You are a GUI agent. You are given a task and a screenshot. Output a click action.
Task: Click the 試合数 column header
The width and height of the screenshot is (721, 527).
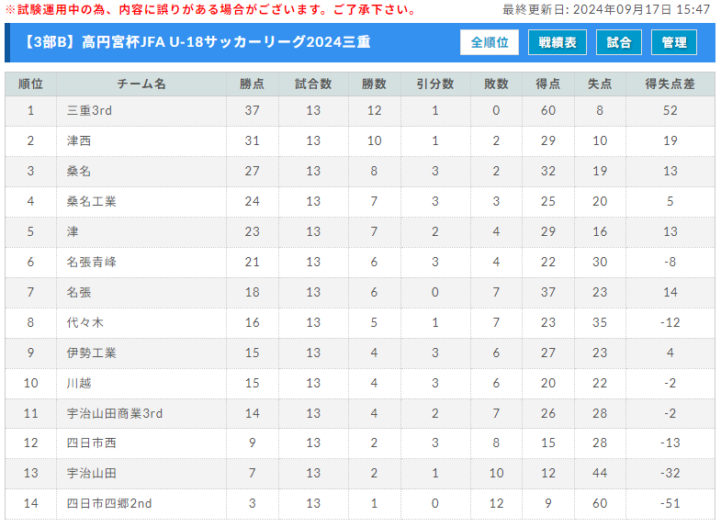(313, 84)
